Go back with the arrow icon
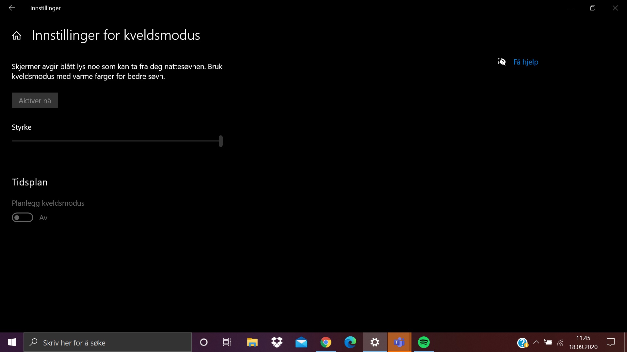This screenshot has height=352, width=627. (12, 8)
